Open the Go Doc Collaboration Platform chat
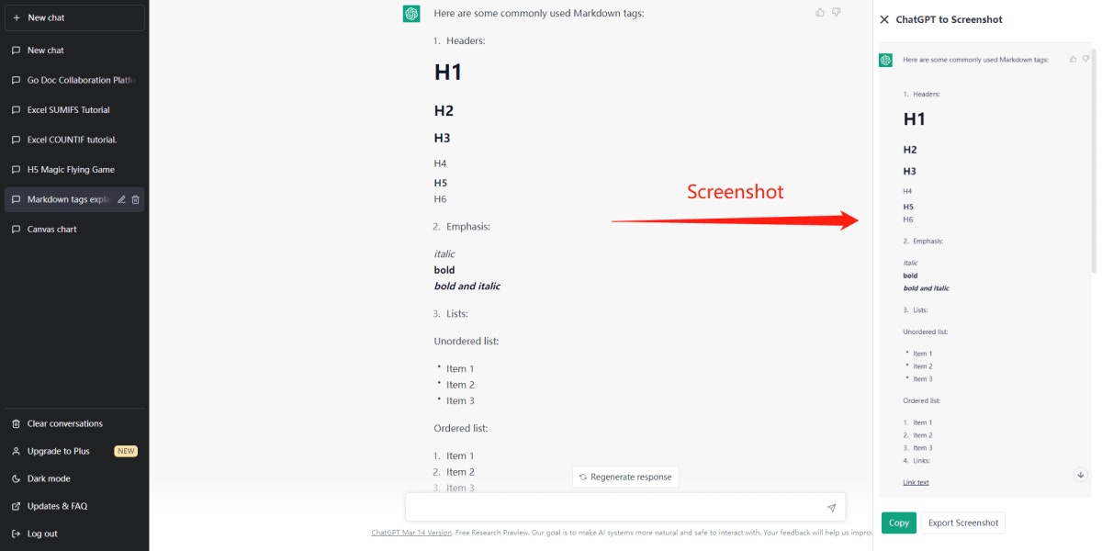The width and height of the screenshot is (1102, 551). tap(74, 80)
